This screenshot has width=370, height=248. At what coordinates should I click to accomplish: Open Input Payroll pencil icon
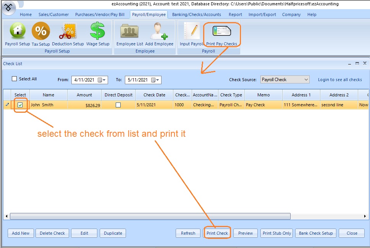(192, 32)
